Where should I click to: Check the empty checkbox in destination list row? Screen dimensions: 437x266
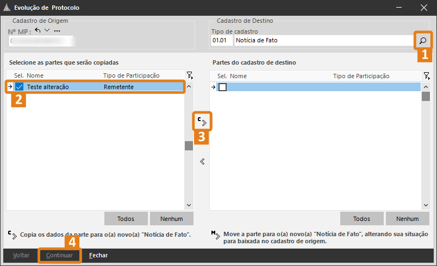click(x=222, y=87)
